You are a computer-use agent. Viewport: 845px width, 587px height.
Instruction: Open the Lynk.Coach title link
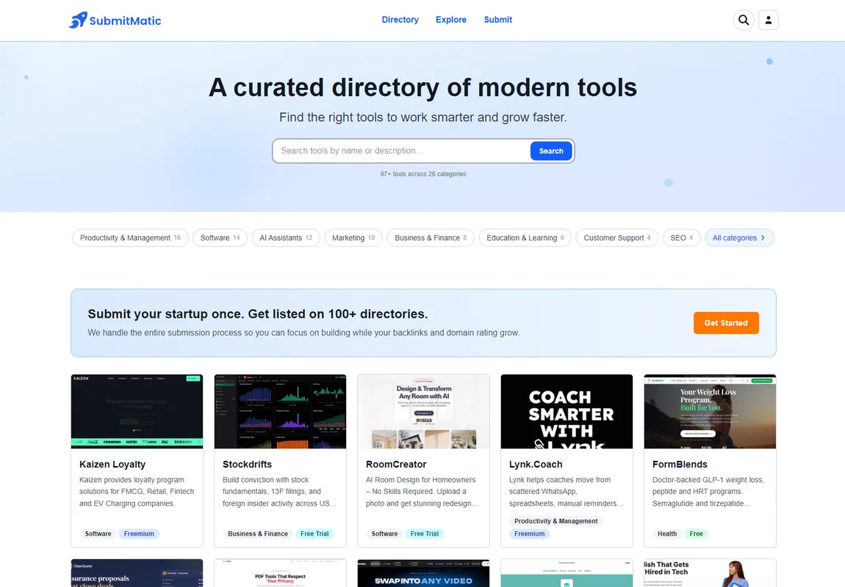pos(536,464)
